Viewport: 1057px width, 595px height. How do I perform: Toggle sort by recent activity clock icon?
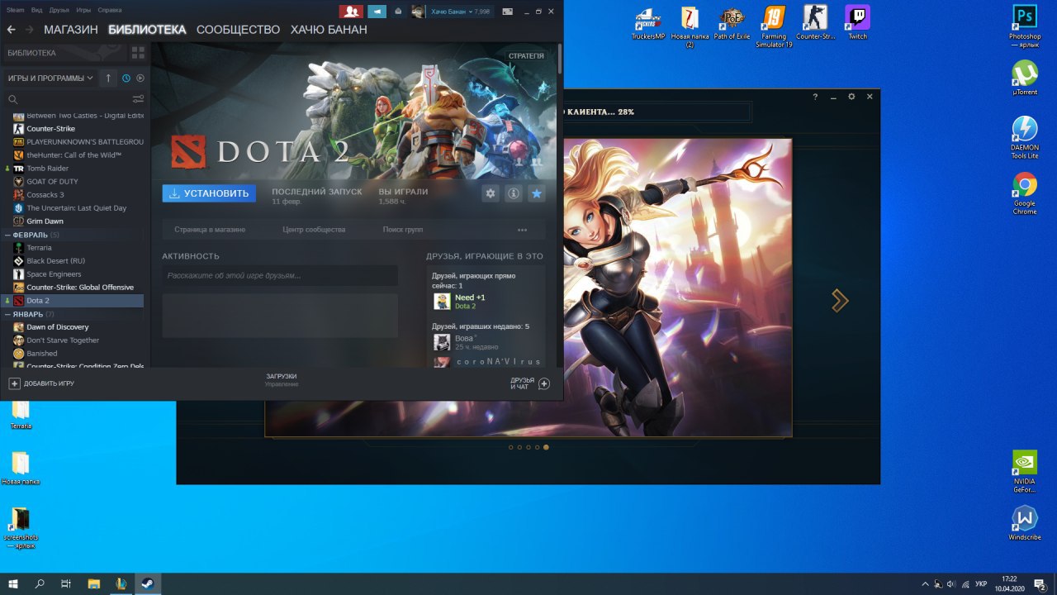[x=126, y=78]
